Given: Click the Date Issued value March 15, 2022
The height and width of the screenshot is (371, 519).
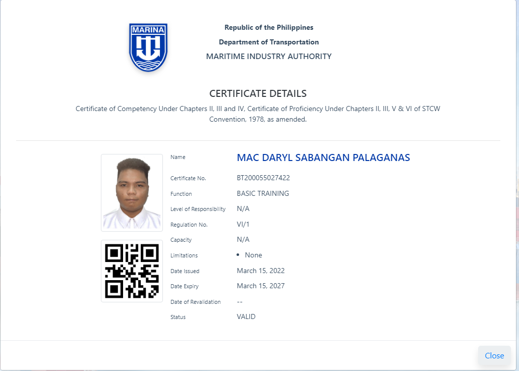Looking at the screenshot, I should (261, 271).
